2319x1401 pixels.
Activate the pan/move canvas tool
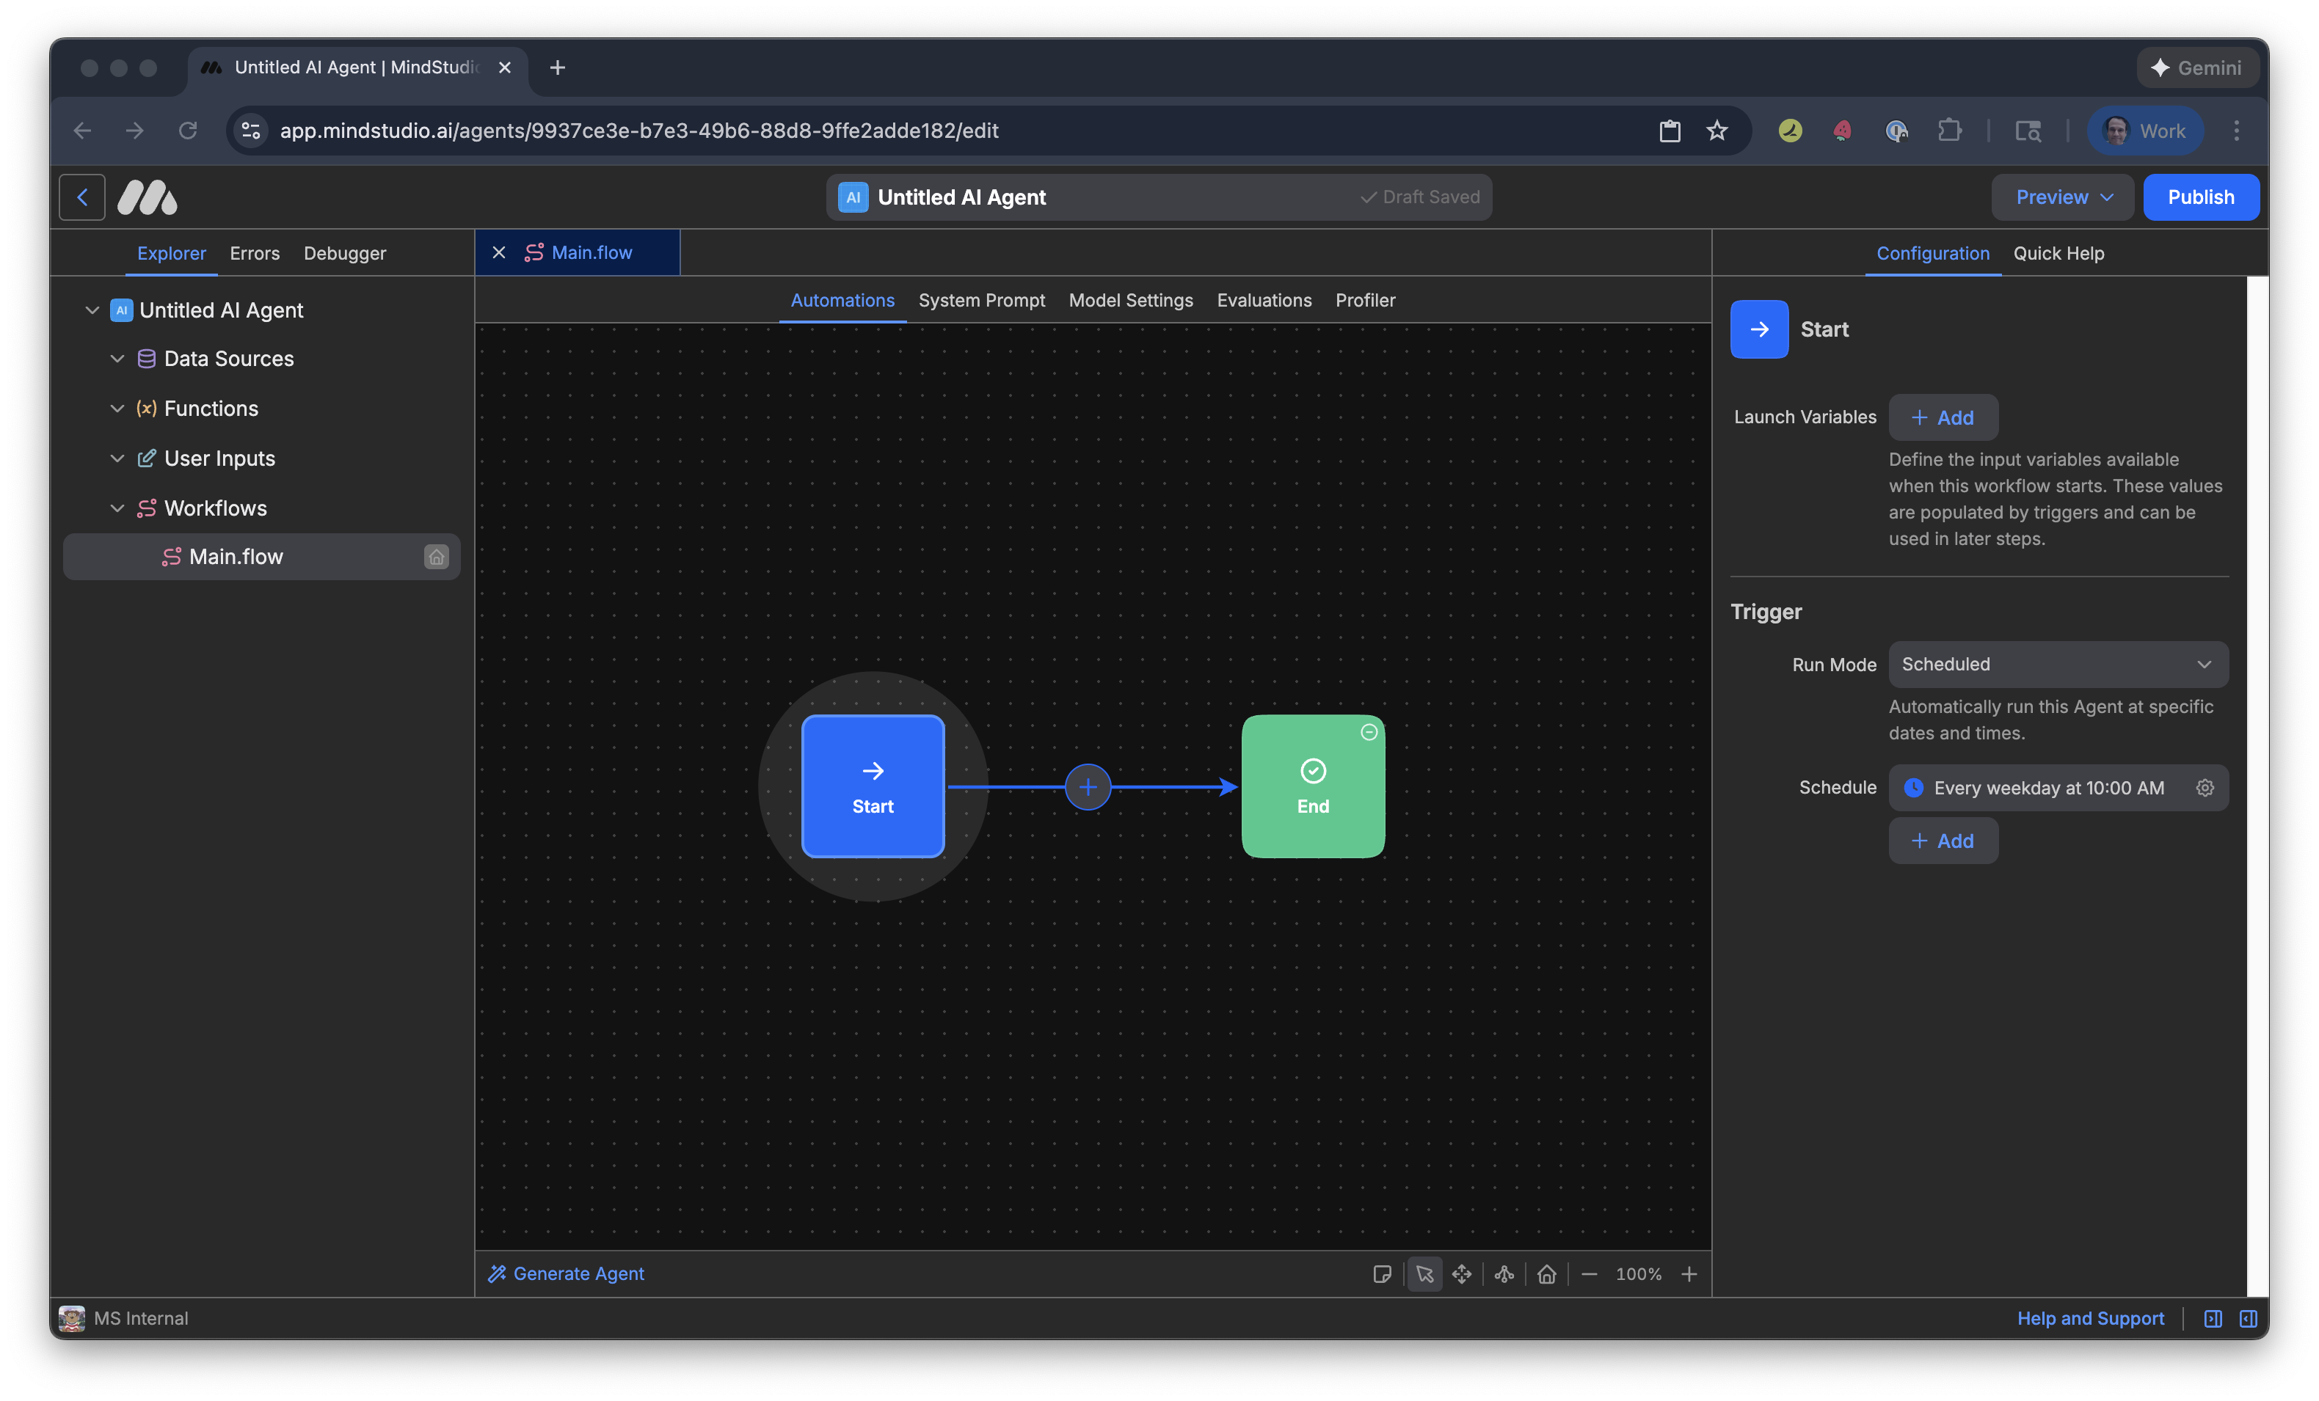pos(1463,1274)
